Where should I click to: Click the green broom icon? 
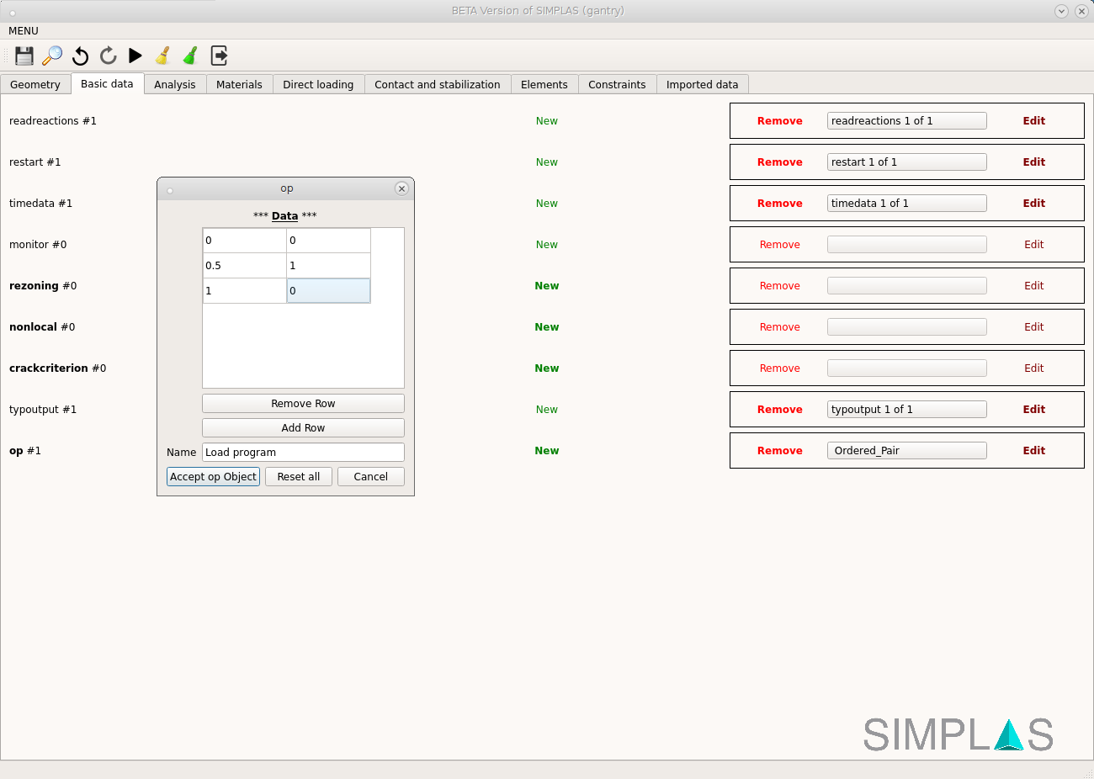point(190,56)
